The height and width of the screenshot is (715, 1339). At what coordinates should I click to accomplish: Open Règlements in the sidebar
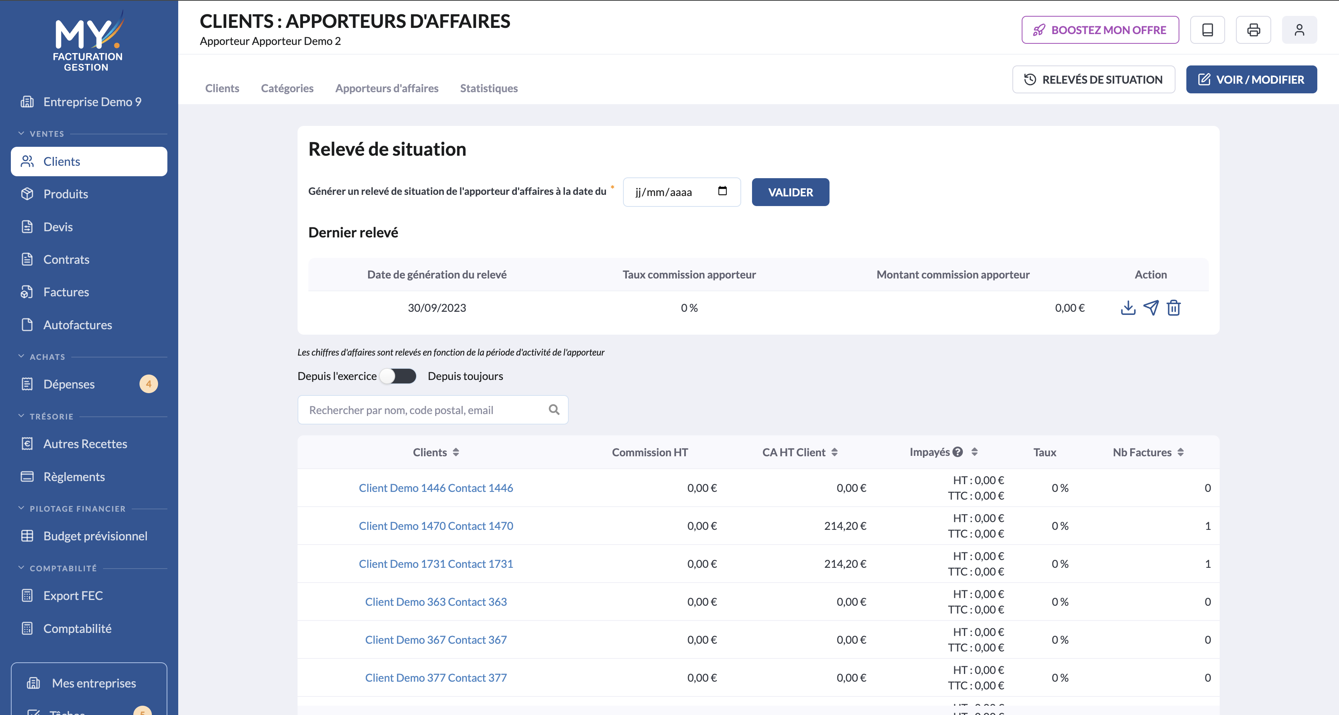click(89, 476)
